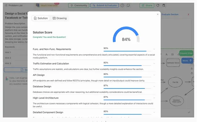Image resolution: width=197 pixels, height=122 pixels.
Task: Close the Solution Score dialog
Action: click(158, 14)
